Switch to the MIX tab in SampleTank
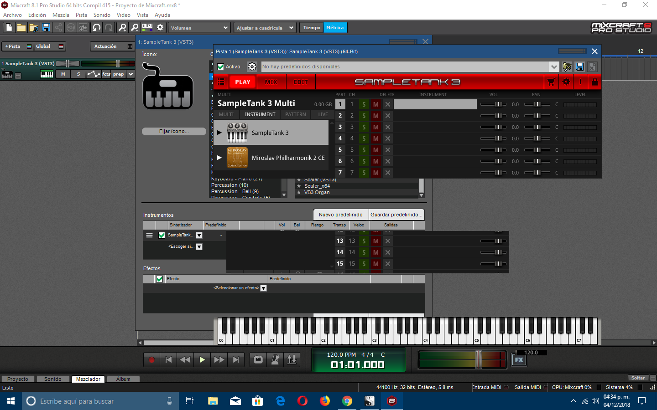Image resolution: width=657 pixels, height=410 pixels. point(271,82)
